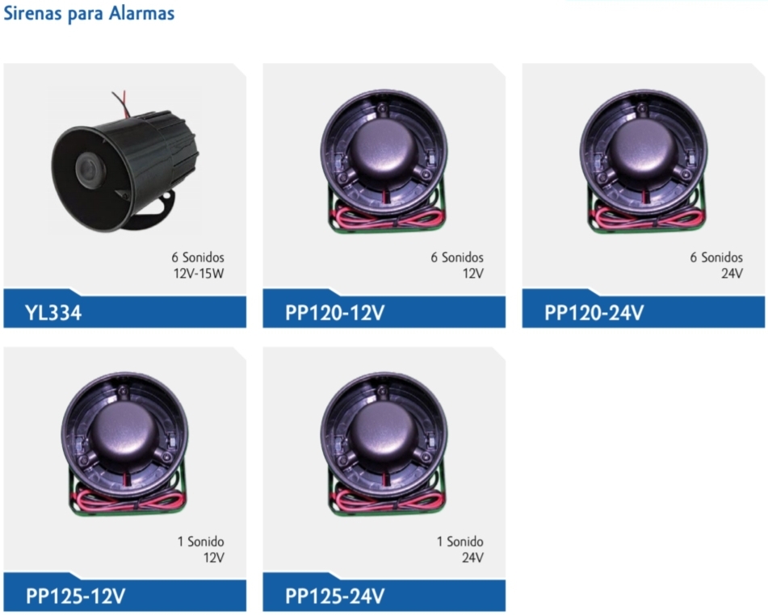Screen dimensions: 768x615
Task: Open the PP125-12V product label
Action: coord(125,596)
